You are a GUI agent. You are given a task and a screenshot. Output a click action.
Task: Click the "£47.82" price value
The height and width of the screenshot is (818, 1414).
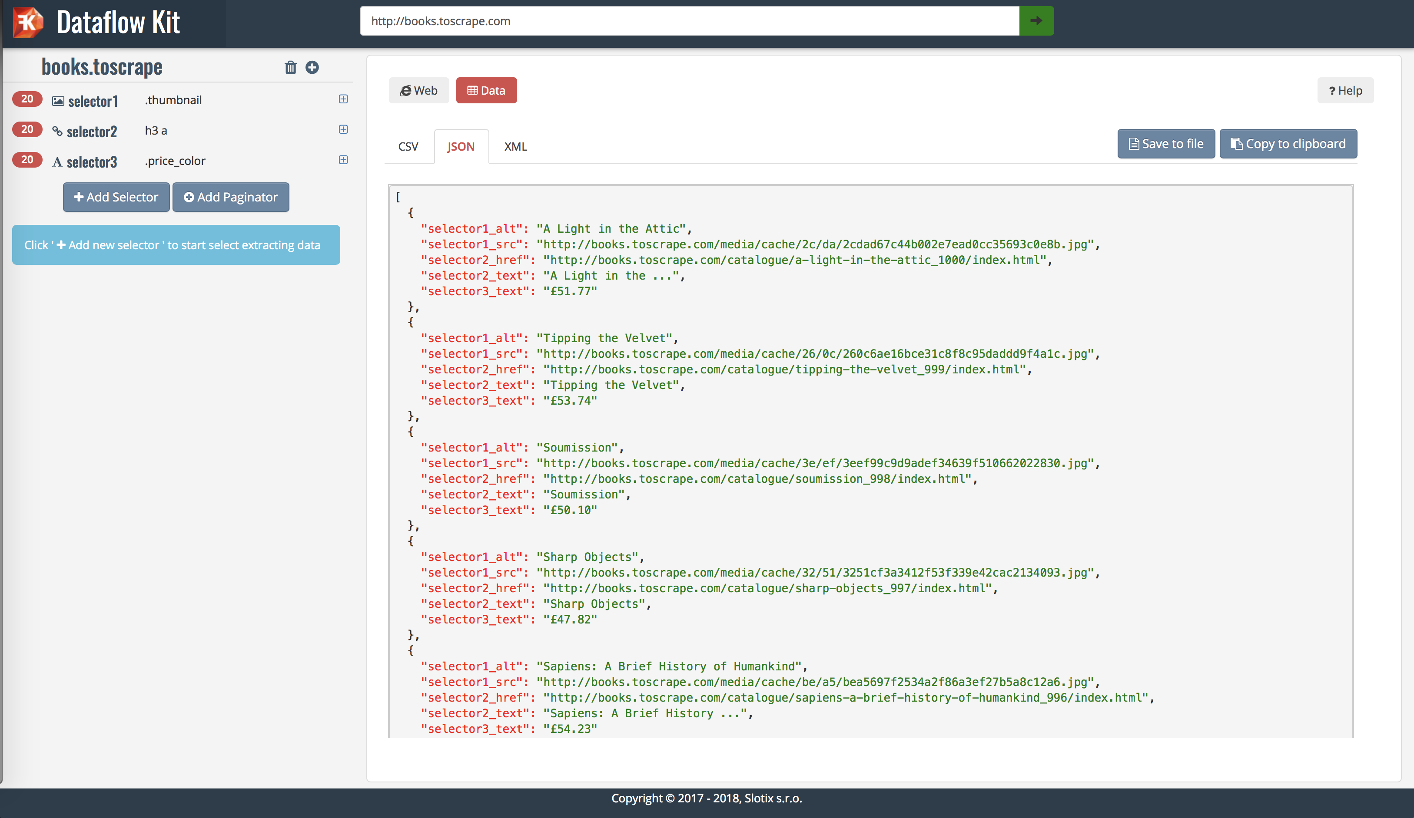point(570,620)
